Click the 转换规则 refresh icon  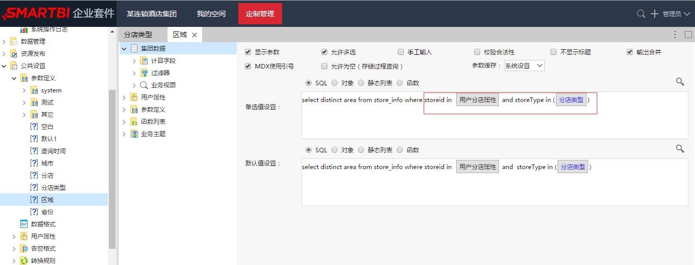24,260
